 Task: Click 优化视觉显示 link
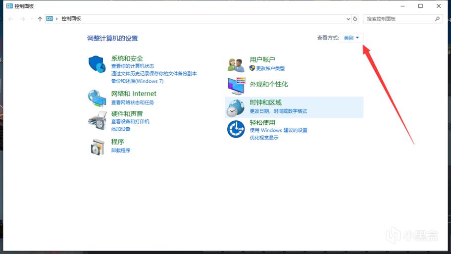click(264, 138)
